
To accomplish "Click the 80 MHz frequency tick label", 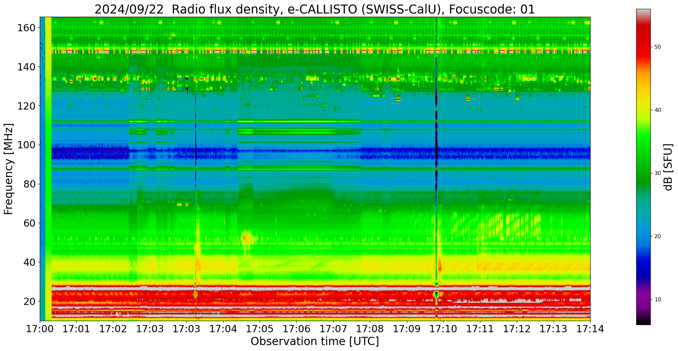I will click(29, 184).
